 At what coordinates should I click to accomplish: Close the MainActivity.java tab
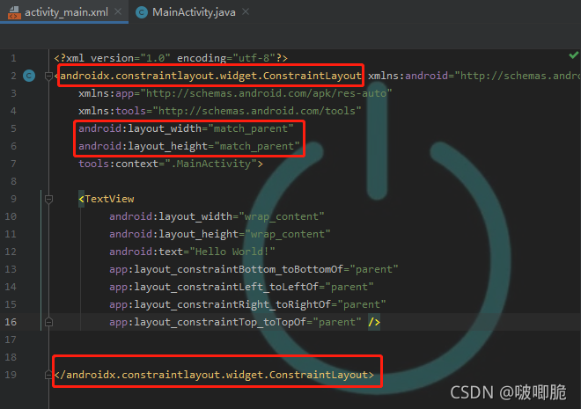point(246,11)
